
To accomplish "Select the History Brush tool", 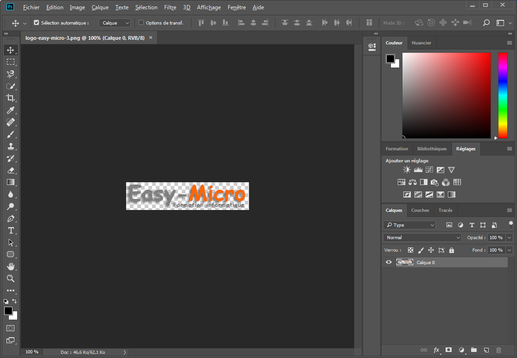I will point(11,158).
